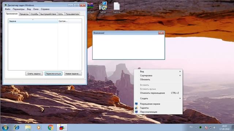Open the taskbar clock and date

pyautogui.click(x=224, y=127)
